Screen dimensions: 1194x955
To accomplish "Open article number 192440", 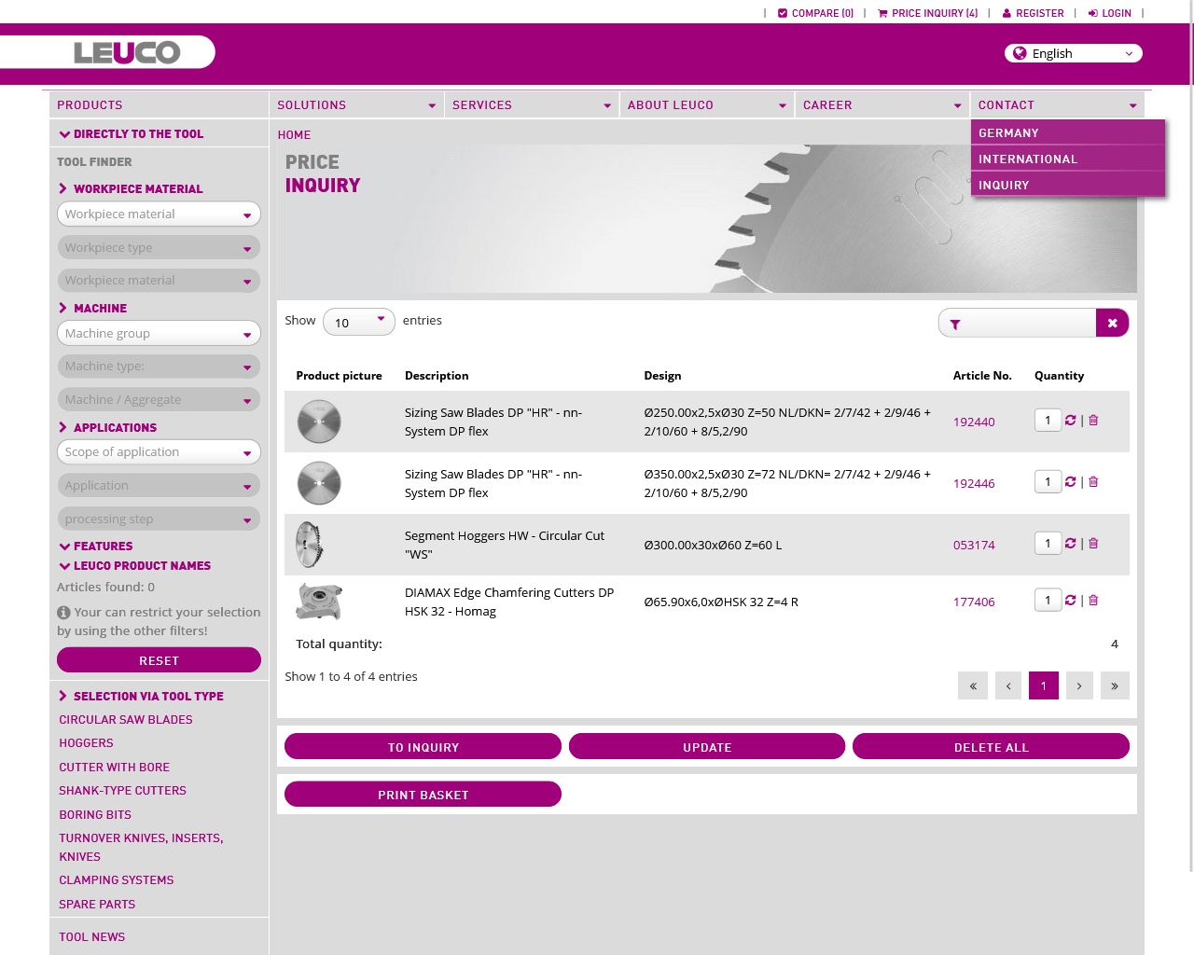I will [x=974, y=422].
